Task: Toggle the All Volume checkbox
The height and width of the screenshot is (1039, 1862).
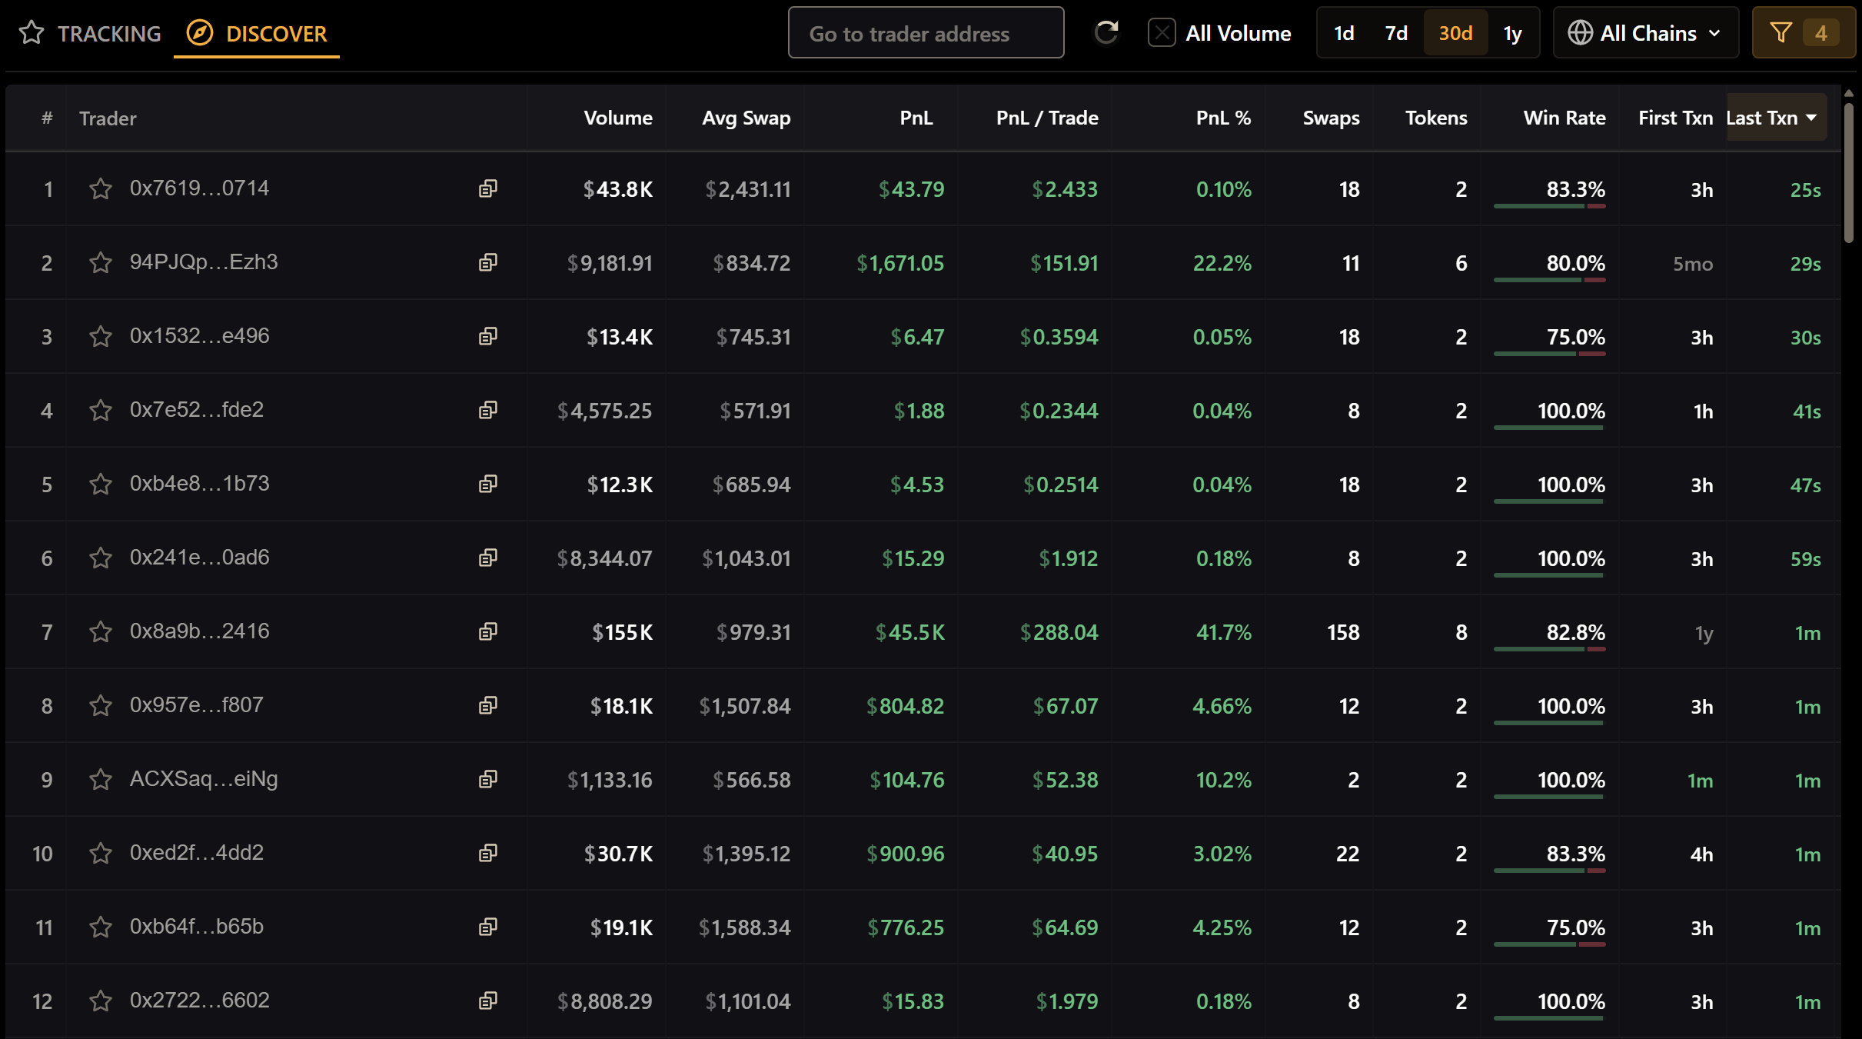Action: [x=1162, y=33]
